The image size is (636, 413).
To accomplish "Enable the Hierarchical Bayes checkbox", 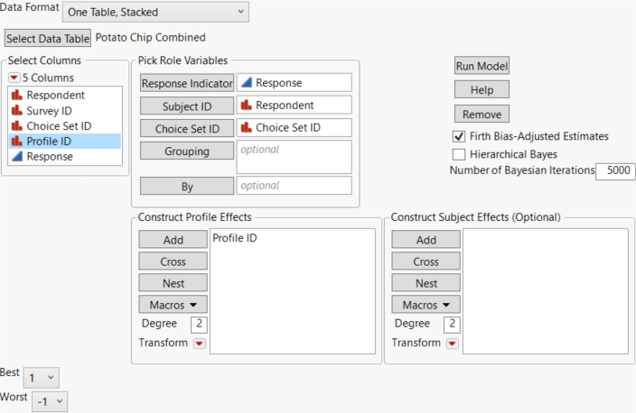I will 459,154.
